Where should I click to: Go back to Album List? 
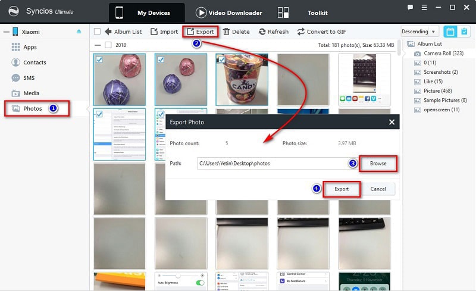(123, 32)
